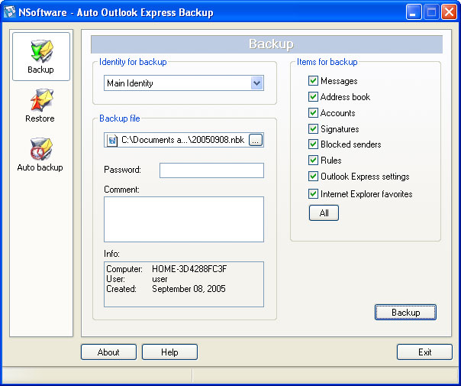The height and width of the screenshot is (386, 461).
Task: Toggle the Rules checkbox
Action: [x=313, y=161]
